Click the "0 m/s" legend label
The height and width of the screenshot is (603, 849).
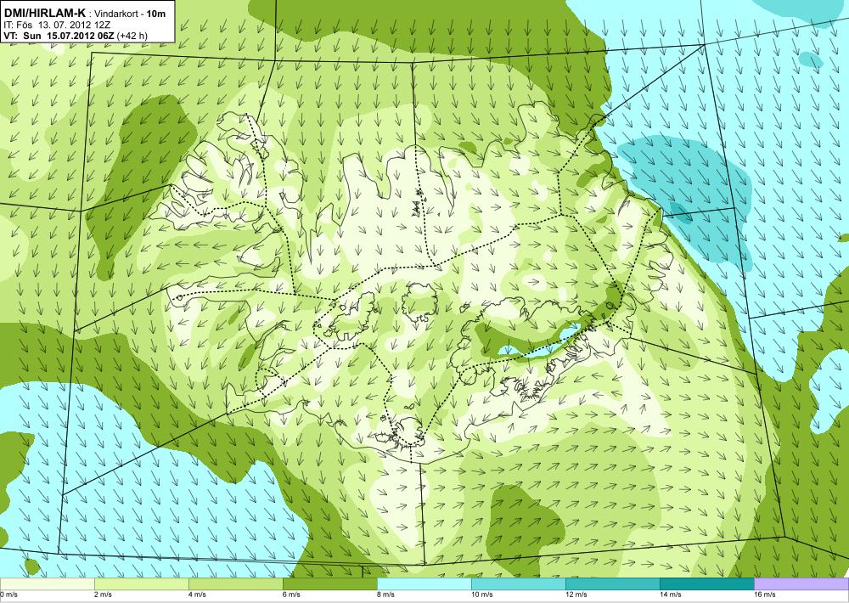tap(9, 595)
